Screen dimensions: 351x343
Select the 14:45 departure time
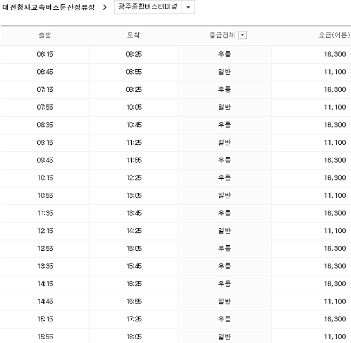tap(45, 301)
